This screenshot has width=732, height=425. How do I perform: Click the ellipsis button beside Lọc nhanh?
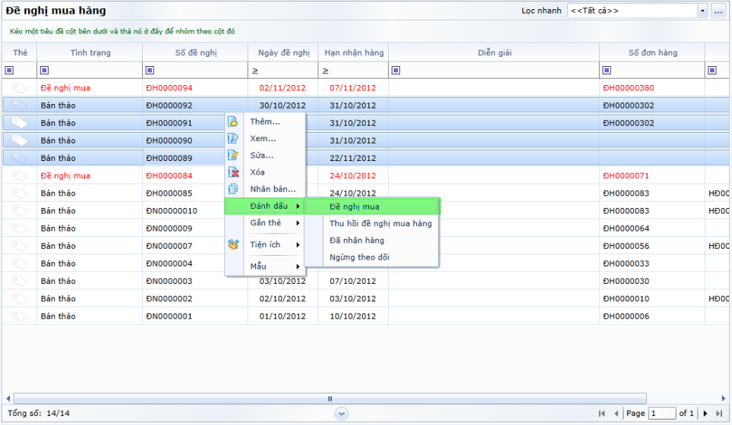[x=718, y=11]
